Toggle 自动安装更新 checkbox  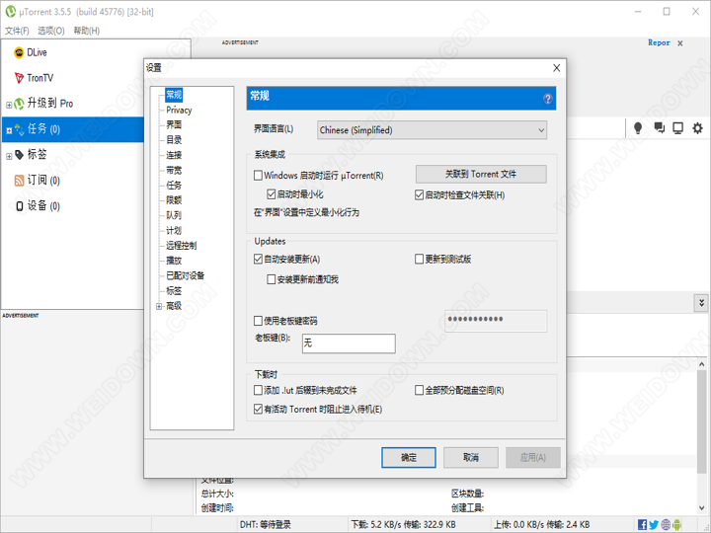click(x=258, y=260)
